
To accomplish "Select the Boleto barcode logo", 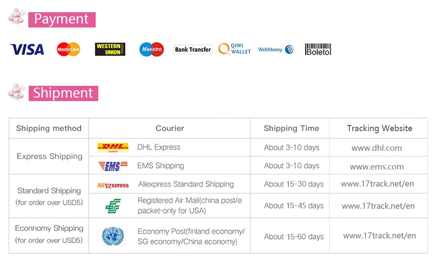I will pos(318,50).
